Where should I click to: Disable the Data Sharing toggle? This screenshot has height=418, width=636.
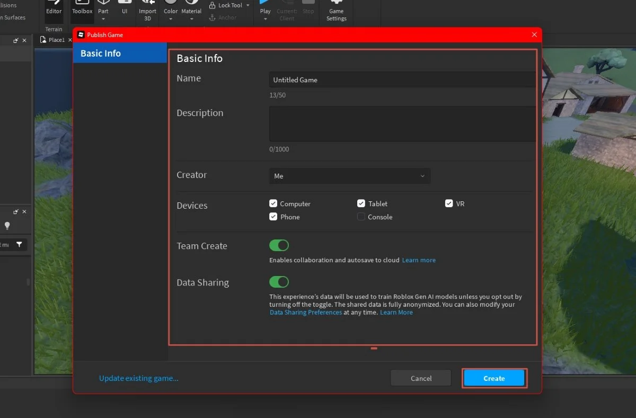point(279,282)
